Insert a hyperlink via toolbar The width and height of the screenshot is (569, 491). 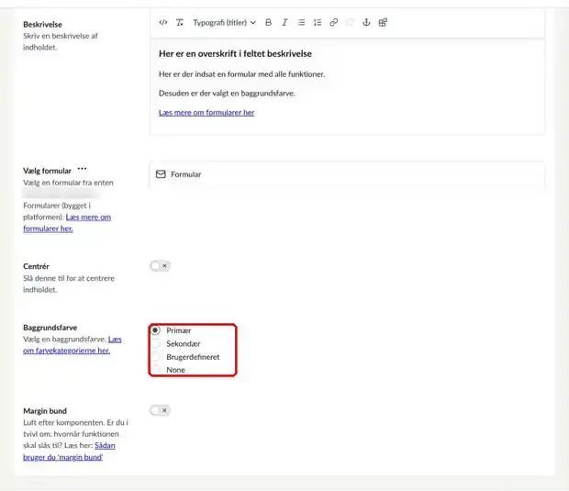tap(334, 23)
